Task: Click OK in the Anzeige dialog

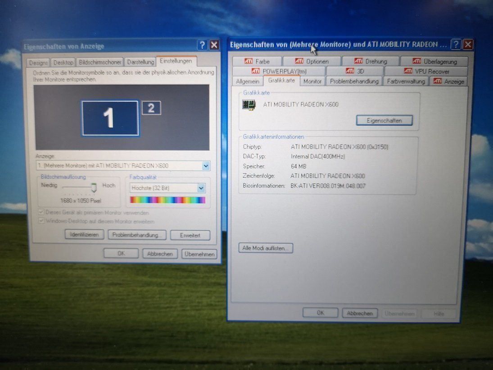Action: 121,253
